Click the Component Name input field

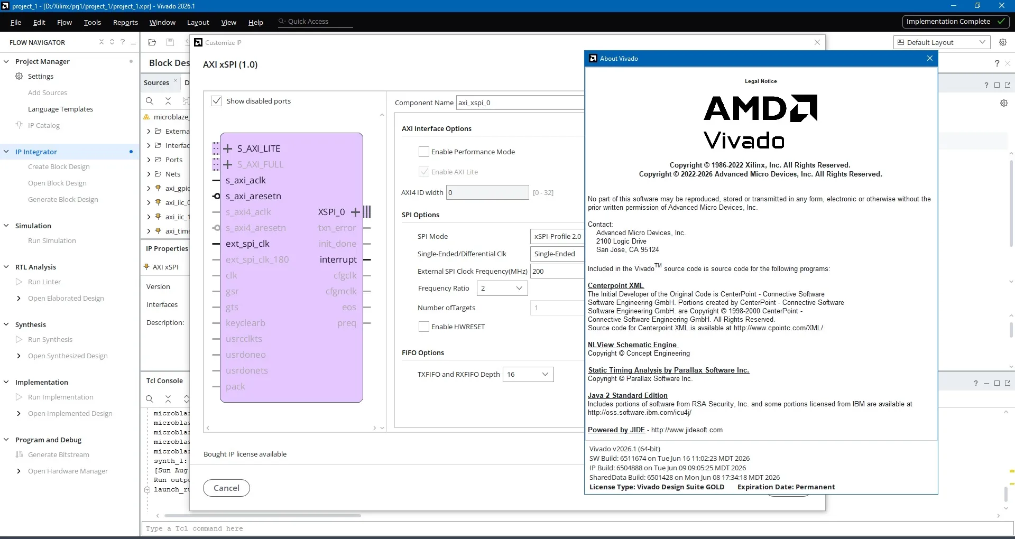[520, 103]
